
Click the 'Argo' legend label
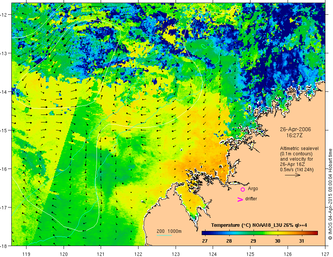(253, 189)
